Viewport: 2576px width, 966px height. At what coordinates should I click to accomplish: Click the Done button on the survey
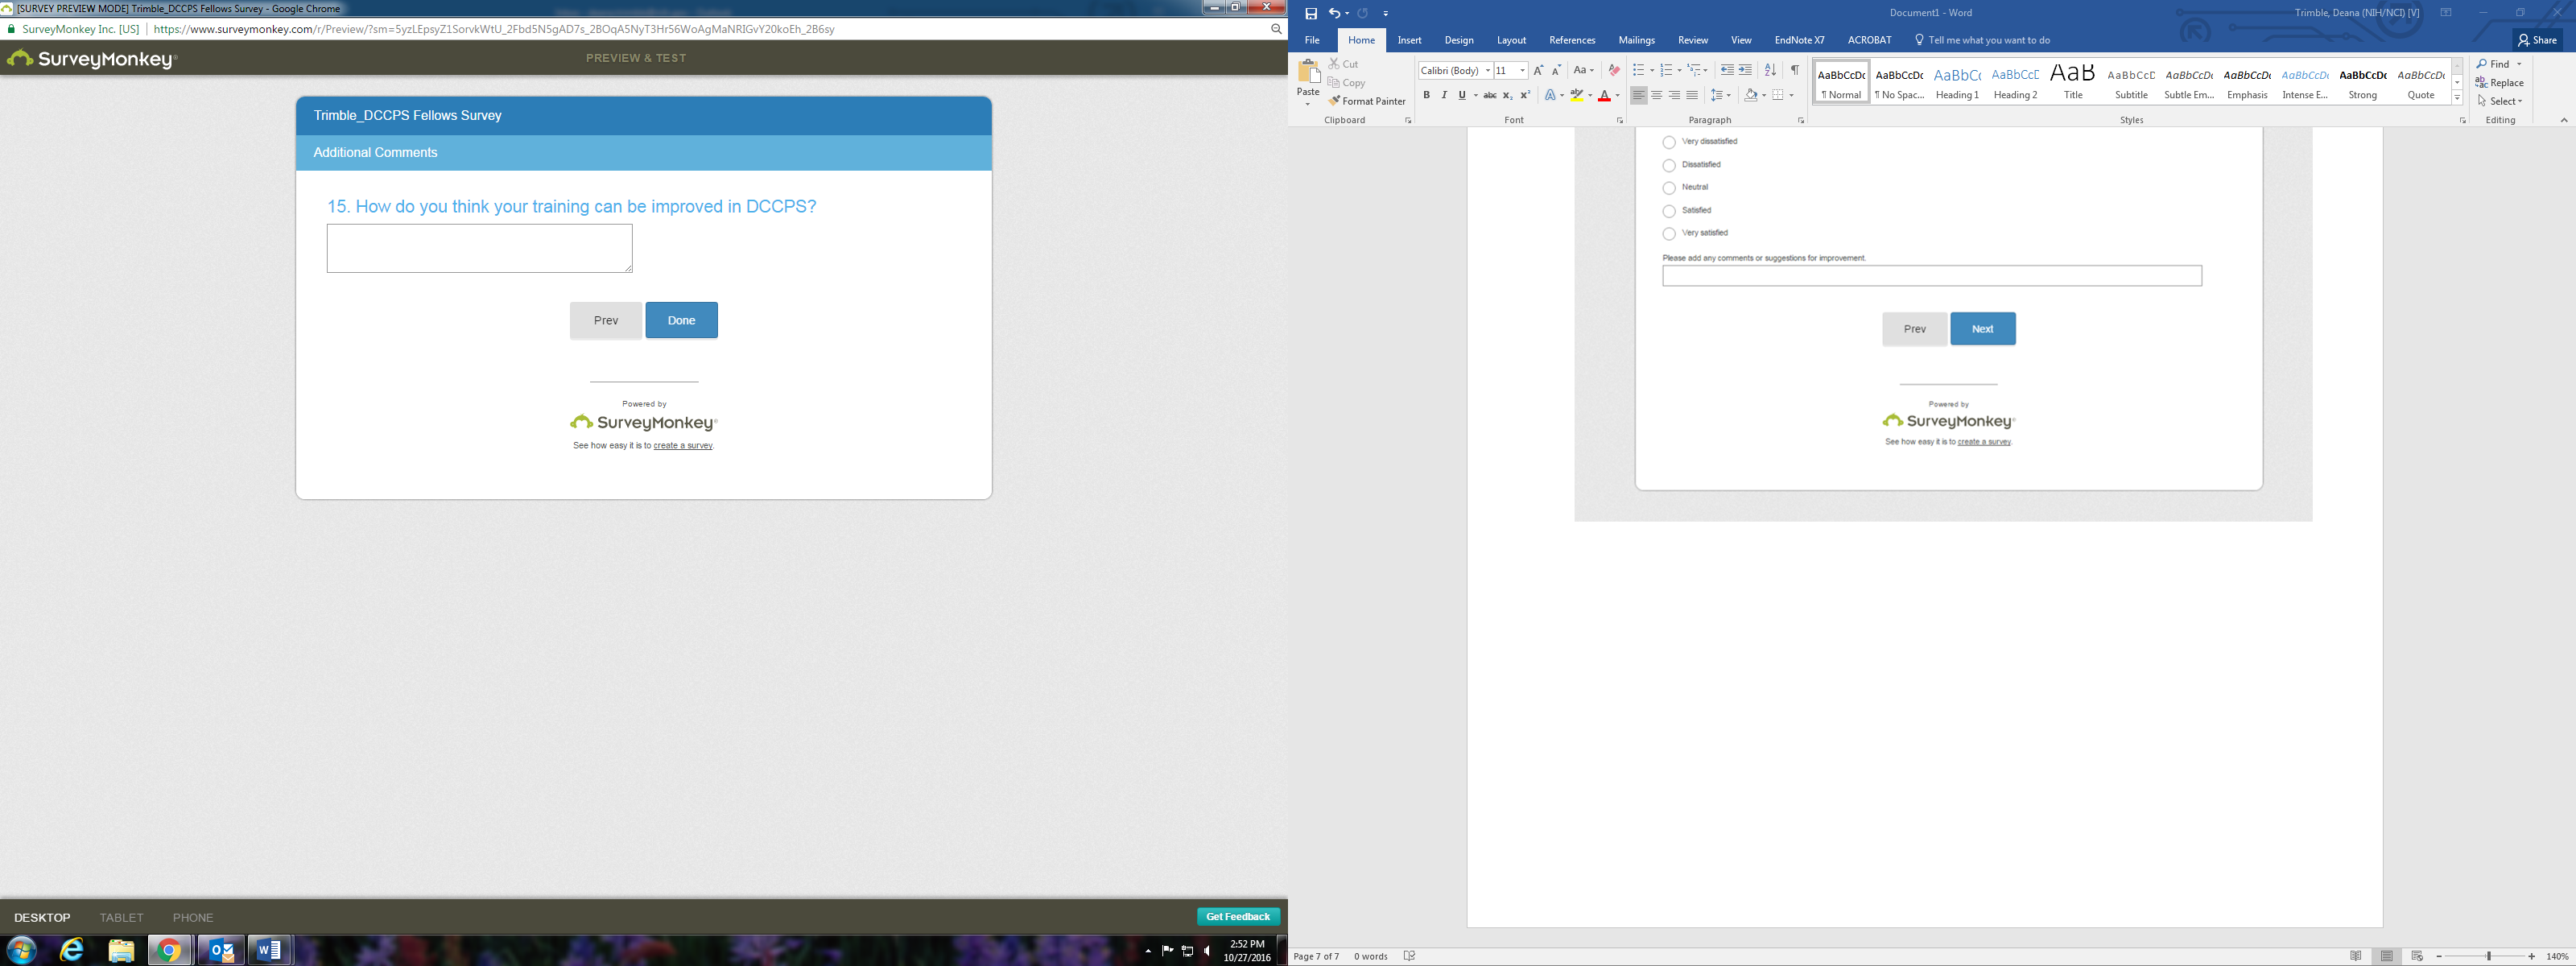coord(681,320)
